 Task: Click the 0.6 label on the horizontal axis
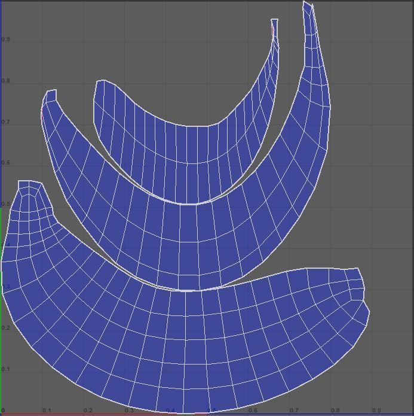[253, 411]
